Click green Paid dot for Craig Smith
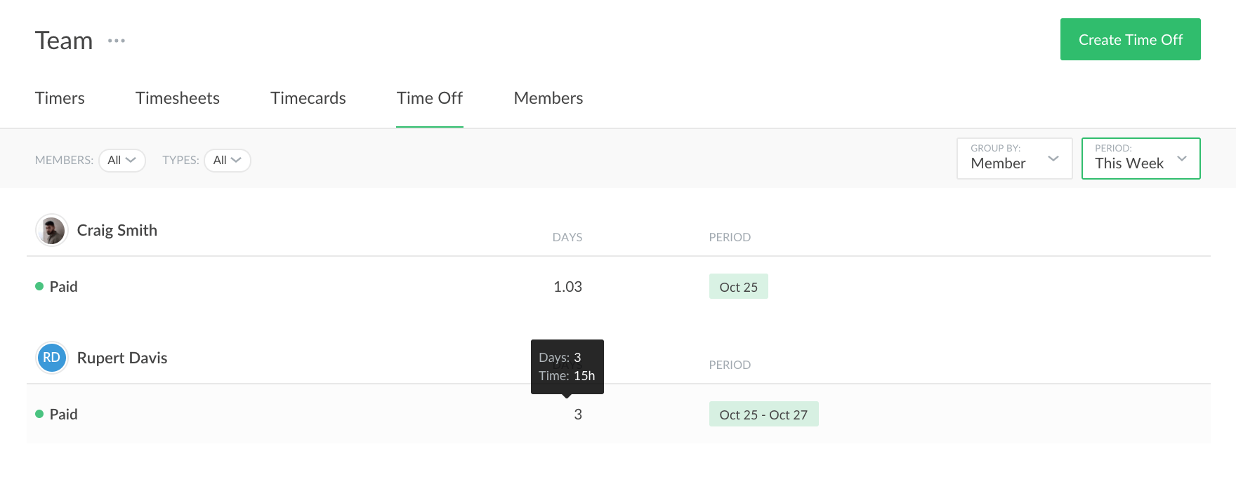 click(39, 286)
